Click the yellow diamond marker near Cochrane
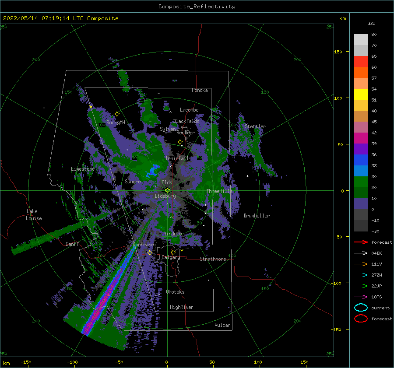This screenshot has width=394, height=368. [150, 252]
